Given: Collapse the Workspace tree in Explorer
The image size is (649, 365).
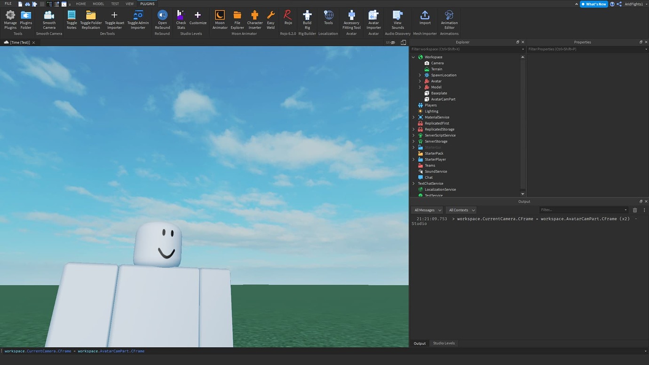Looking at the screenshot, I should pos(413,56).
